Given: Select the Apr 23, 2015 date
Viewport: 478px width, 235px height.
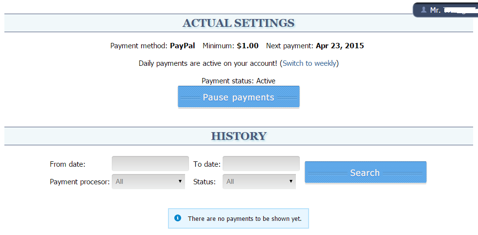Looking at the screenshot, I should click(340, 46).
